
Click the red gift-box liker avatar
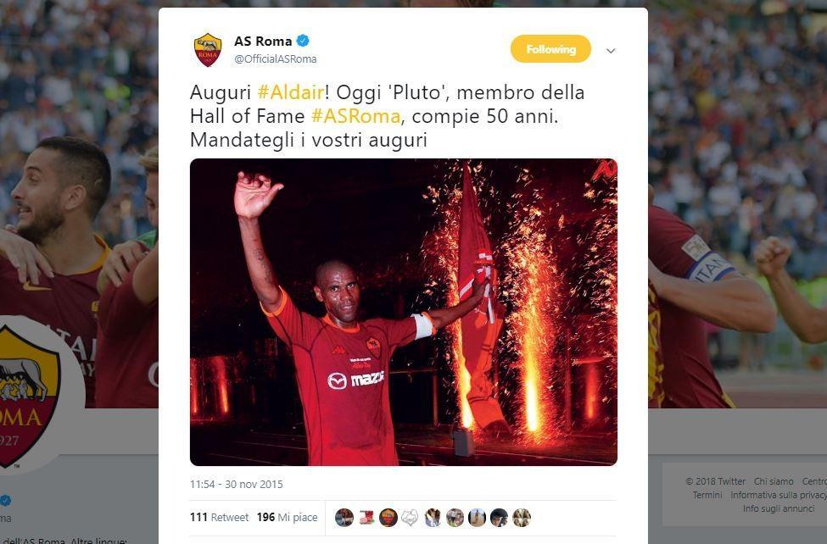(x=366, y=518)
